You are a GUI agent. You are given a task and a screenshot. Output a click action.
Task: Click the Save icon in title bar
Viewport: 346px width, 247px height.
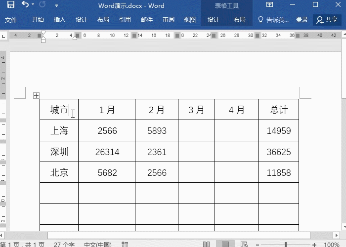(x=10, y=4)
